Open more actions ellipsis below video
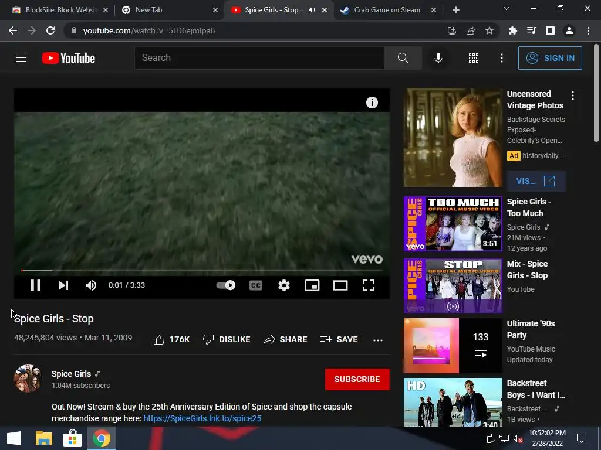The height and width of the screenshot is (450, 601). pyautogui.click(x=378, y=340)
